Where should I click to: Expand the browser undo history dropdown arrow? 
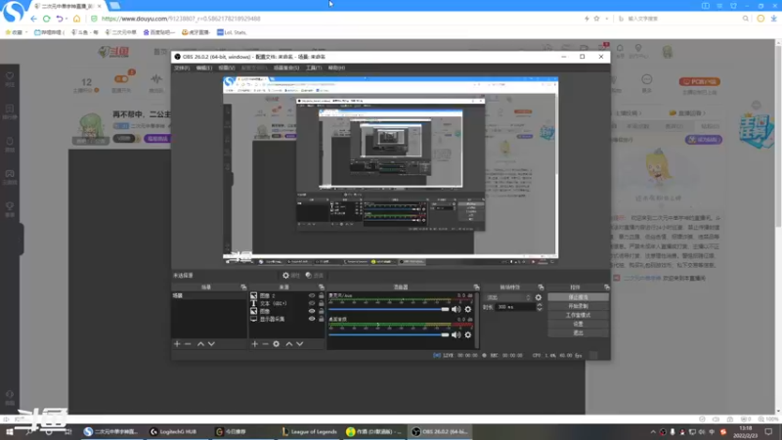coord(66,19)
